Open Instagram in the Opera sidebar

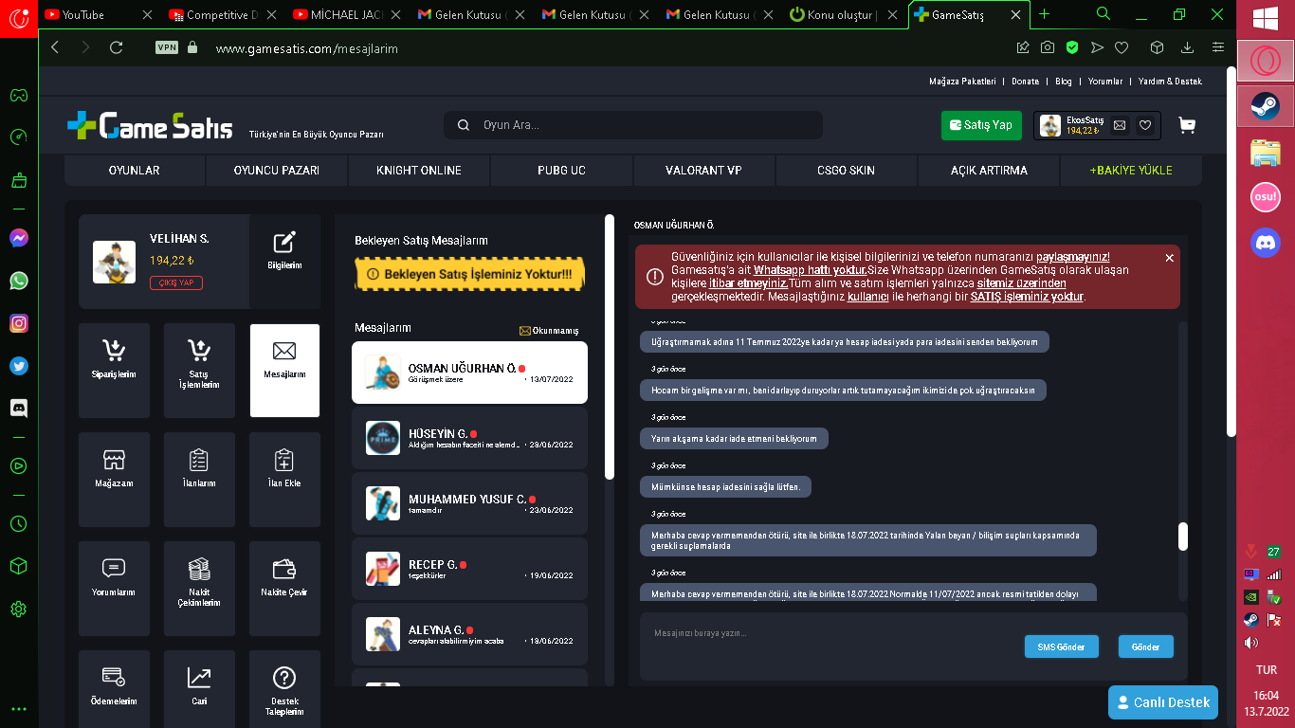[x=18, y=323]
